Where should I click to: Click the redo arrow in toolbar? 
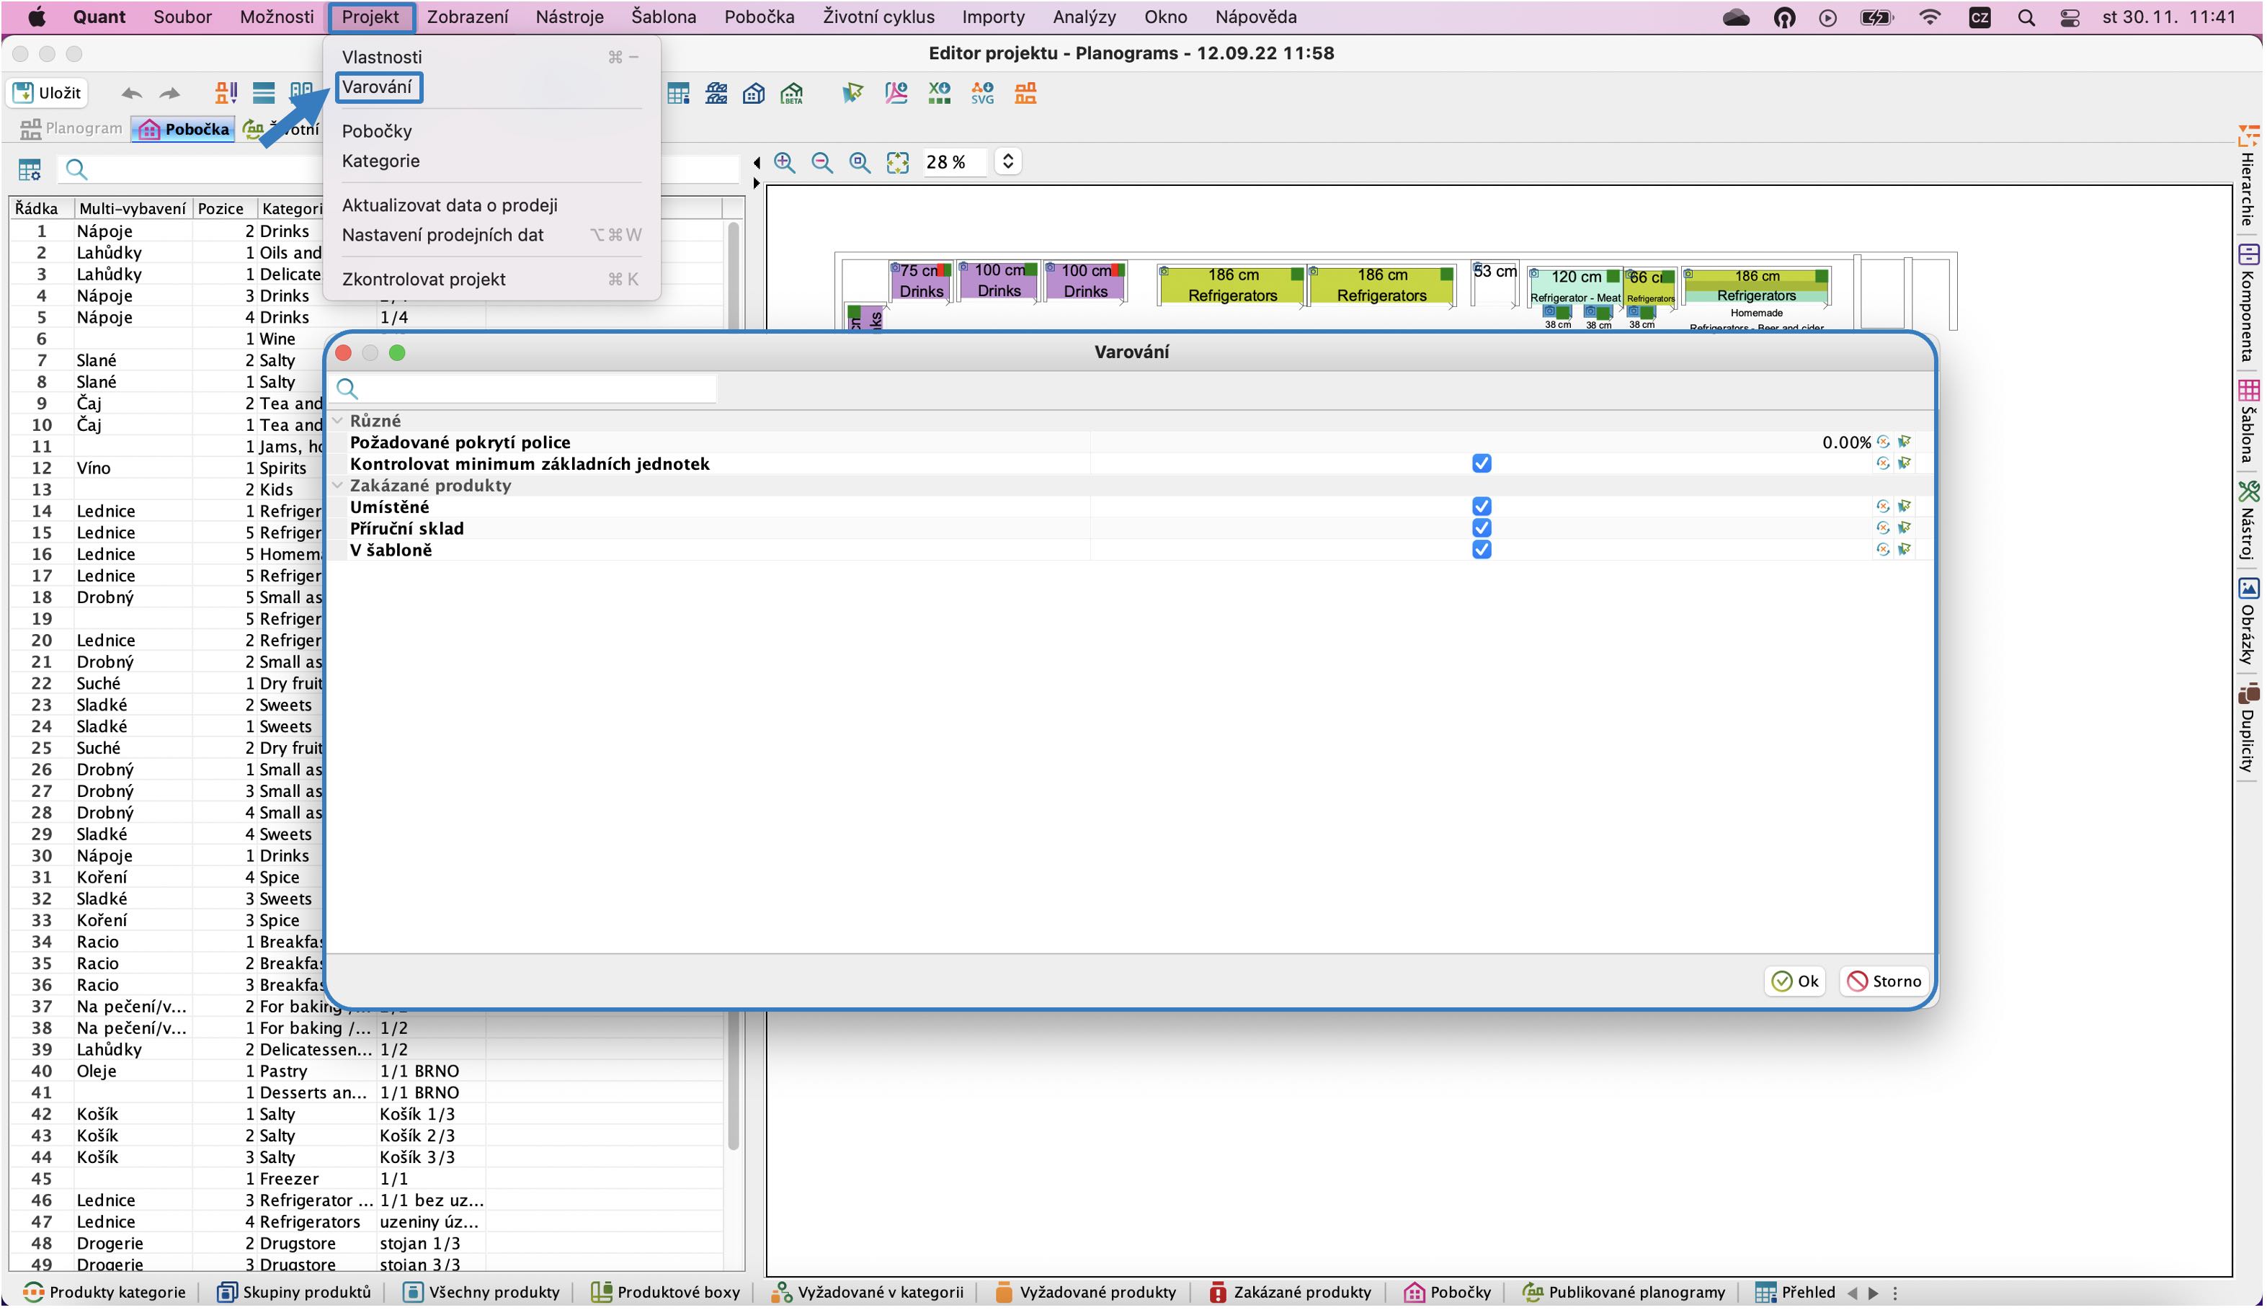[x=170, y=93]
